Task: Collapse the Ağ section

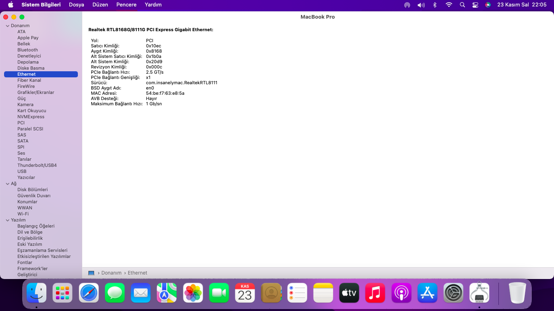Action: click(7, 184)
